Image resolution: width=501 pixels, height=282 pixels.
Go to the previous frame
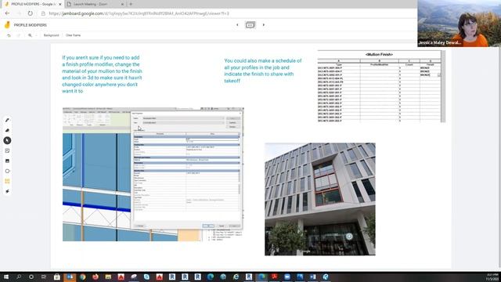(x=237, y=24)
